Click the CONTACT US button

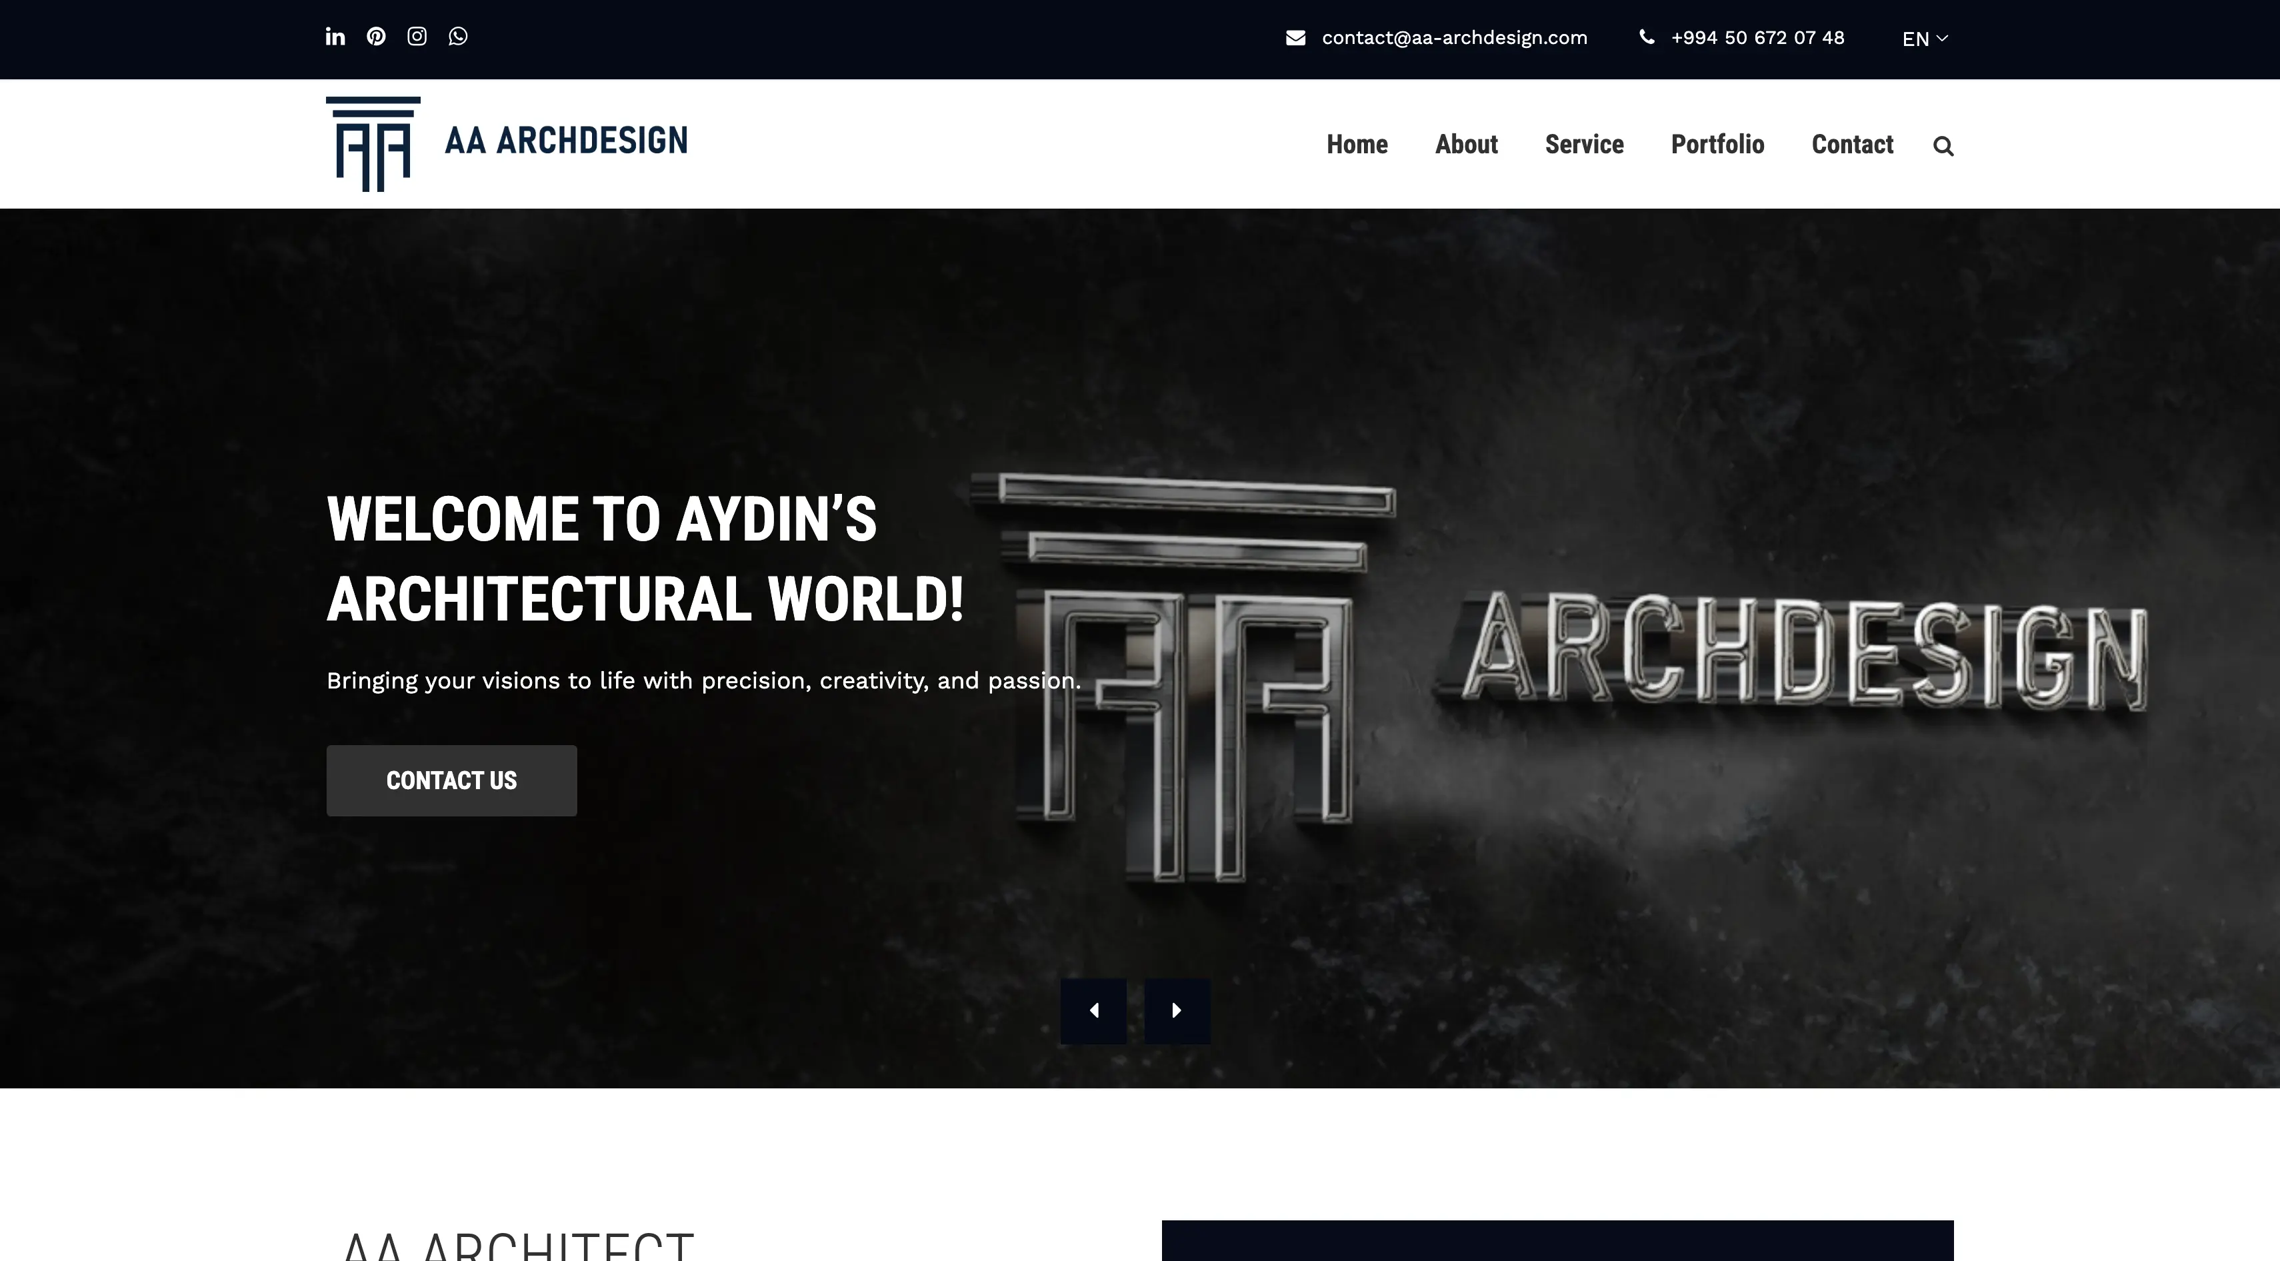click(451, 780)
